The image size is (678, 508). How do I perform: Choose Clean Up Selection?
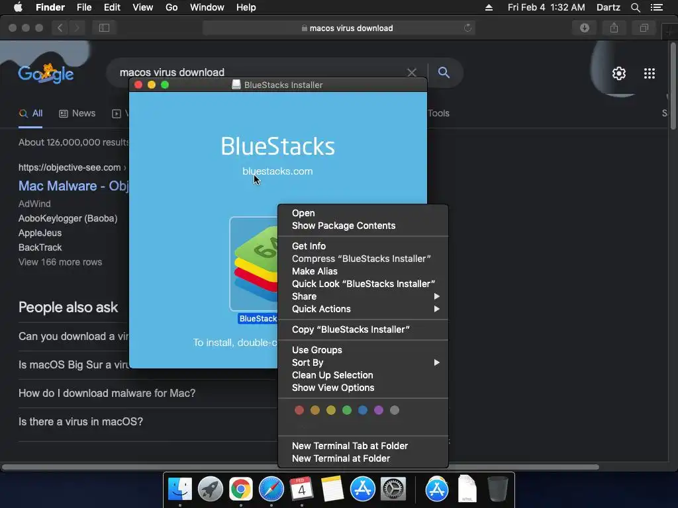[x=363, y=375]
